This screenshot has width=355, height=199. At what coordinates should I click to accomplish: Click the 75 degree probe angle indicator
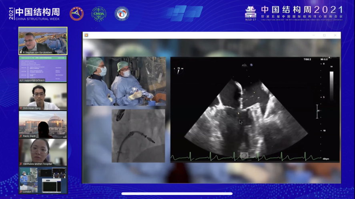click(x=179, y=71)
